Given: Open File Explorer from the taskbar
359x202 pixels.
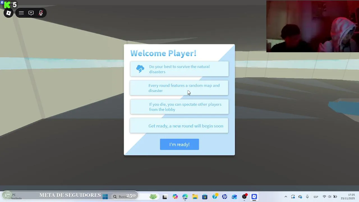Looking at the screenshot, I should pyautogui.click(x=195, y=197).
